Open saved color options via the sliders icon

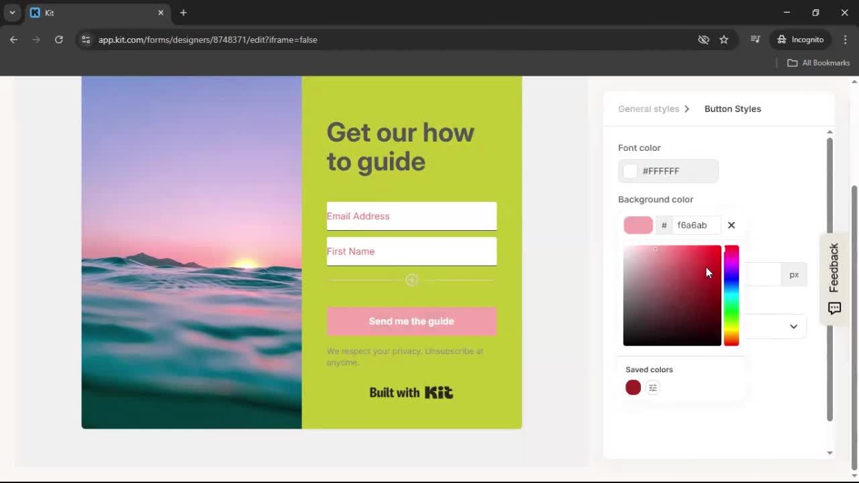click(652, 387)
